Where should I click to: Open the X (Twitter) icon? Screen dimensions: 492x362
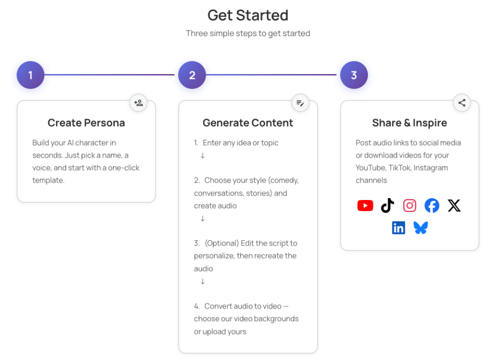pos(454,206)
